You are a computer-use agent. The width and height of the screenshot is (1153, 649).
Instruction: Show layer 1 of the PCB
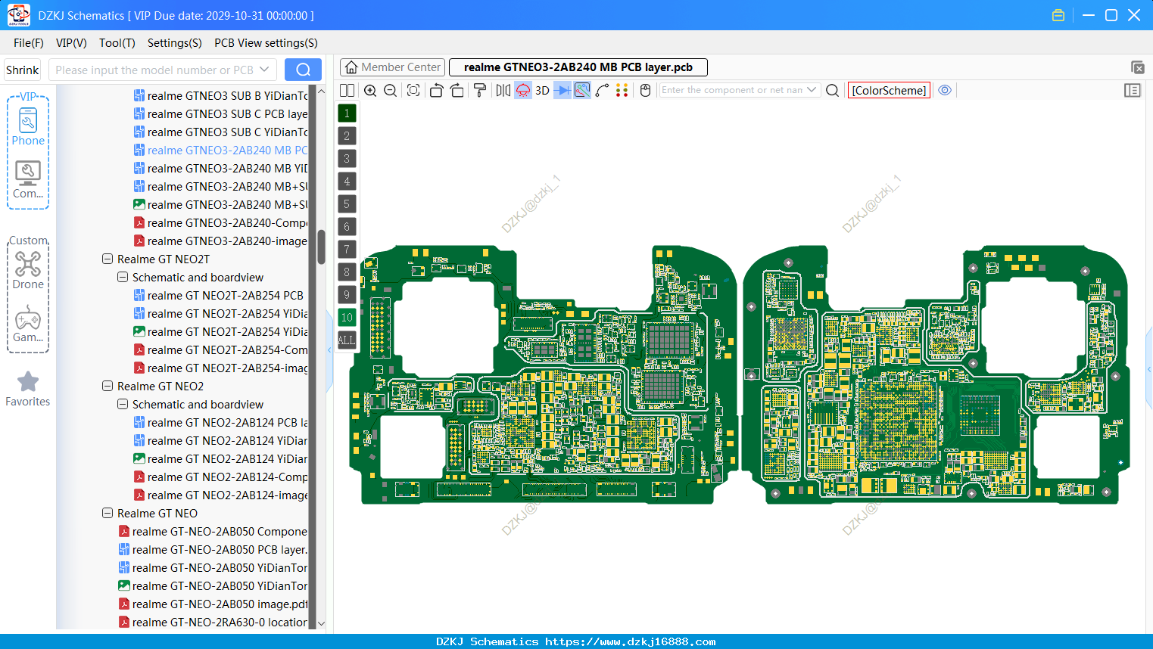[347, 113]
